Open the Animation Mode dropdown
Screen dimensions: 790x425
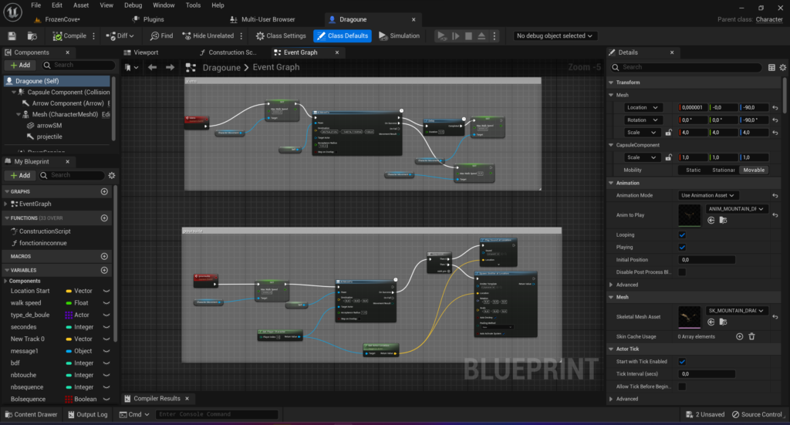pyautogui.click(x=708, y=195)
